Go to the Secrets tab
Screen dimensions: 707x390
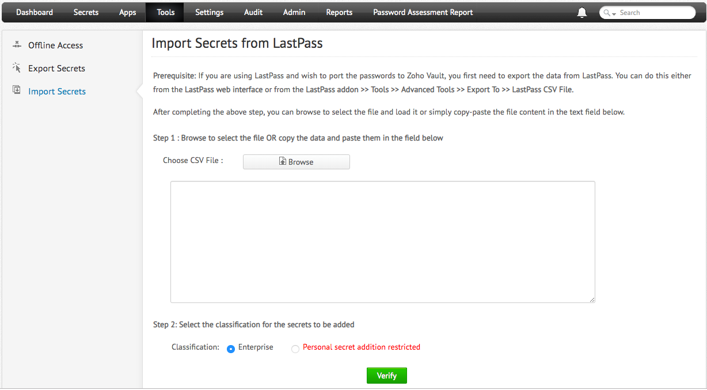86,12
